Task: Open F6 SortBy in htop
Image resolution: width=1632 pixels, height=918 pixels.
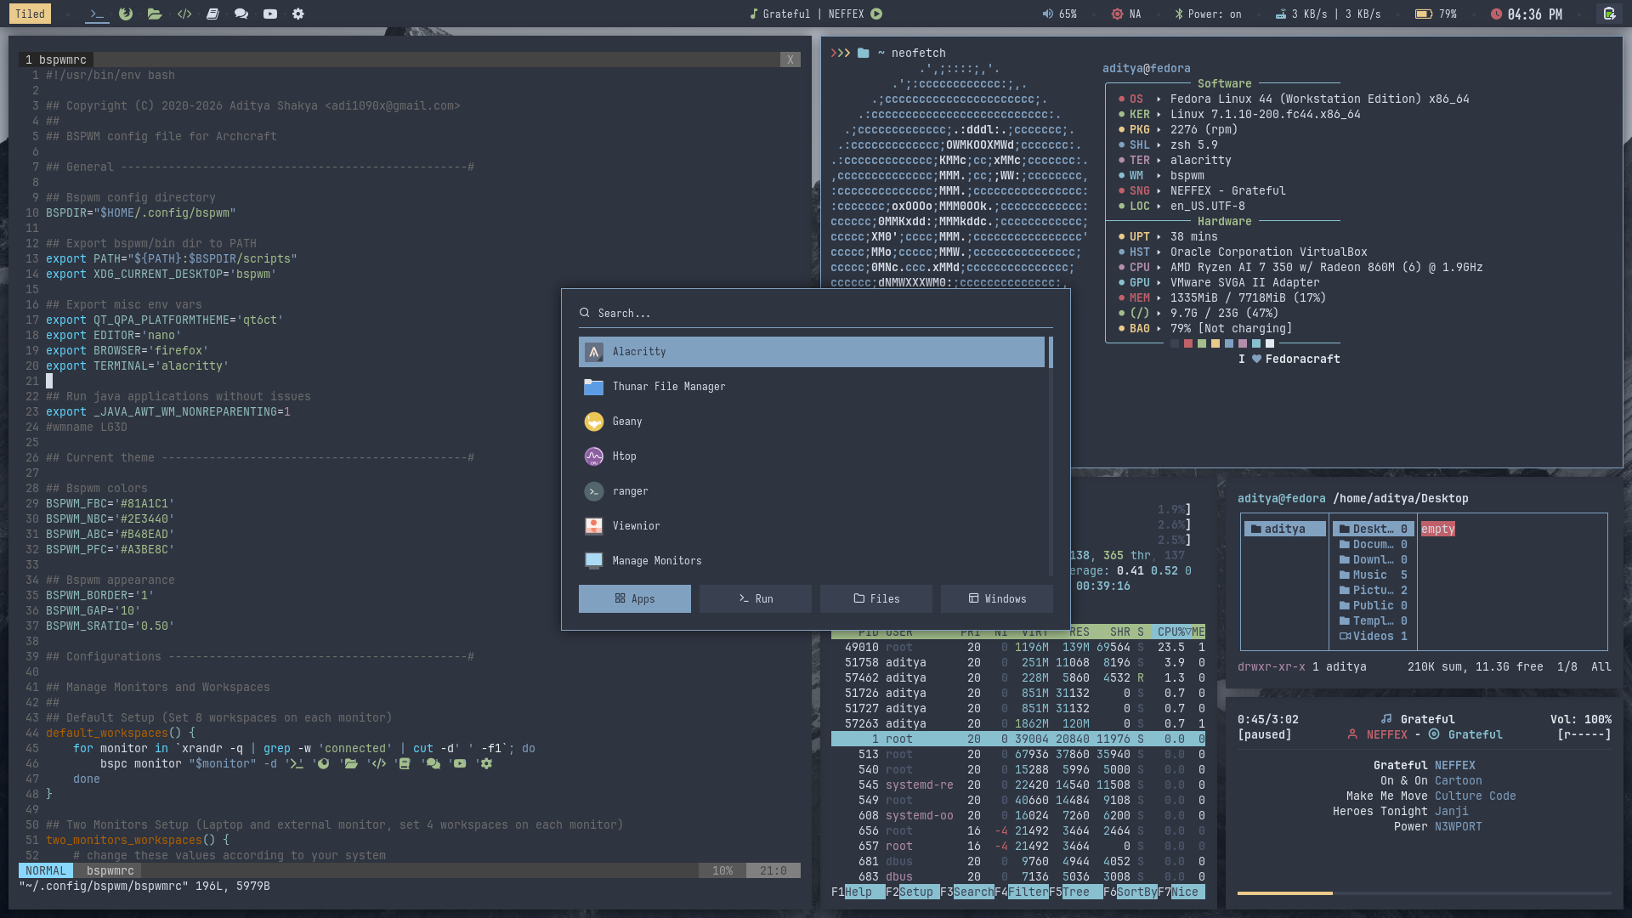Action: tap(1130, 892)
